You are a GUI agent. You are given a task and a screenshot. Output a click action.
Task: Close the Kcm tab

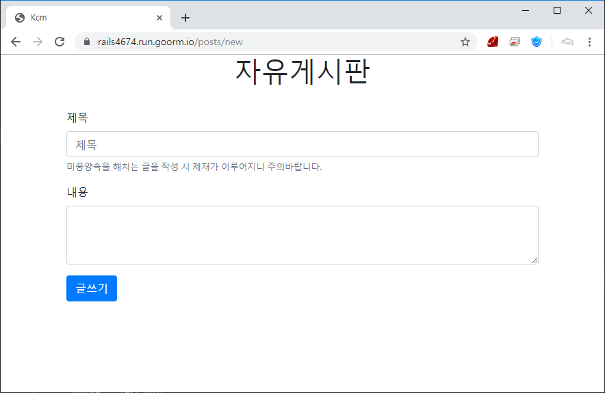[x=159, y=18]
